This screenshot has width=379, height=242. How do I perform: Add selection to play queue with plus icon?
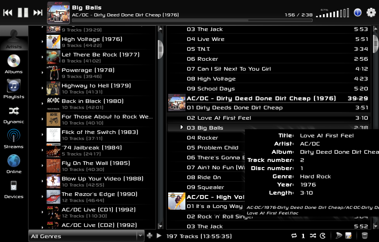[150, 236]
